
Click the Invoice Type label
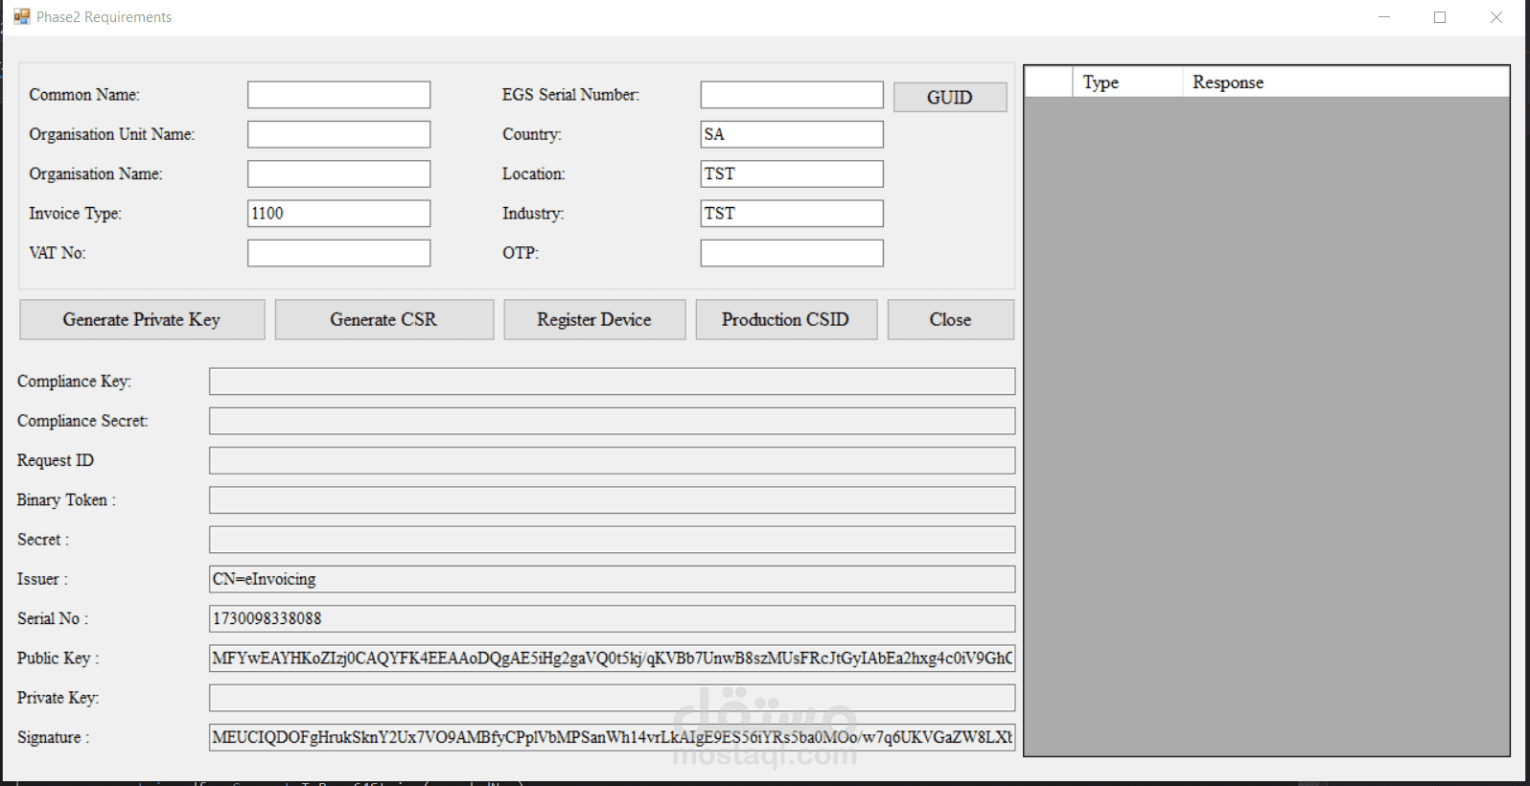[76, 213]
